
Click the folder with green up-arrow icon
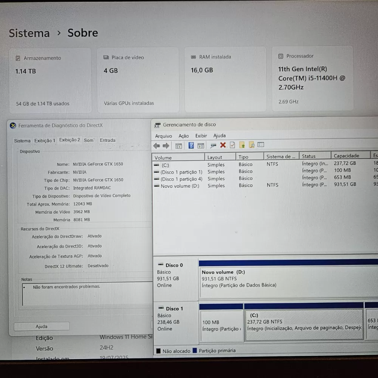click(242, 145)
